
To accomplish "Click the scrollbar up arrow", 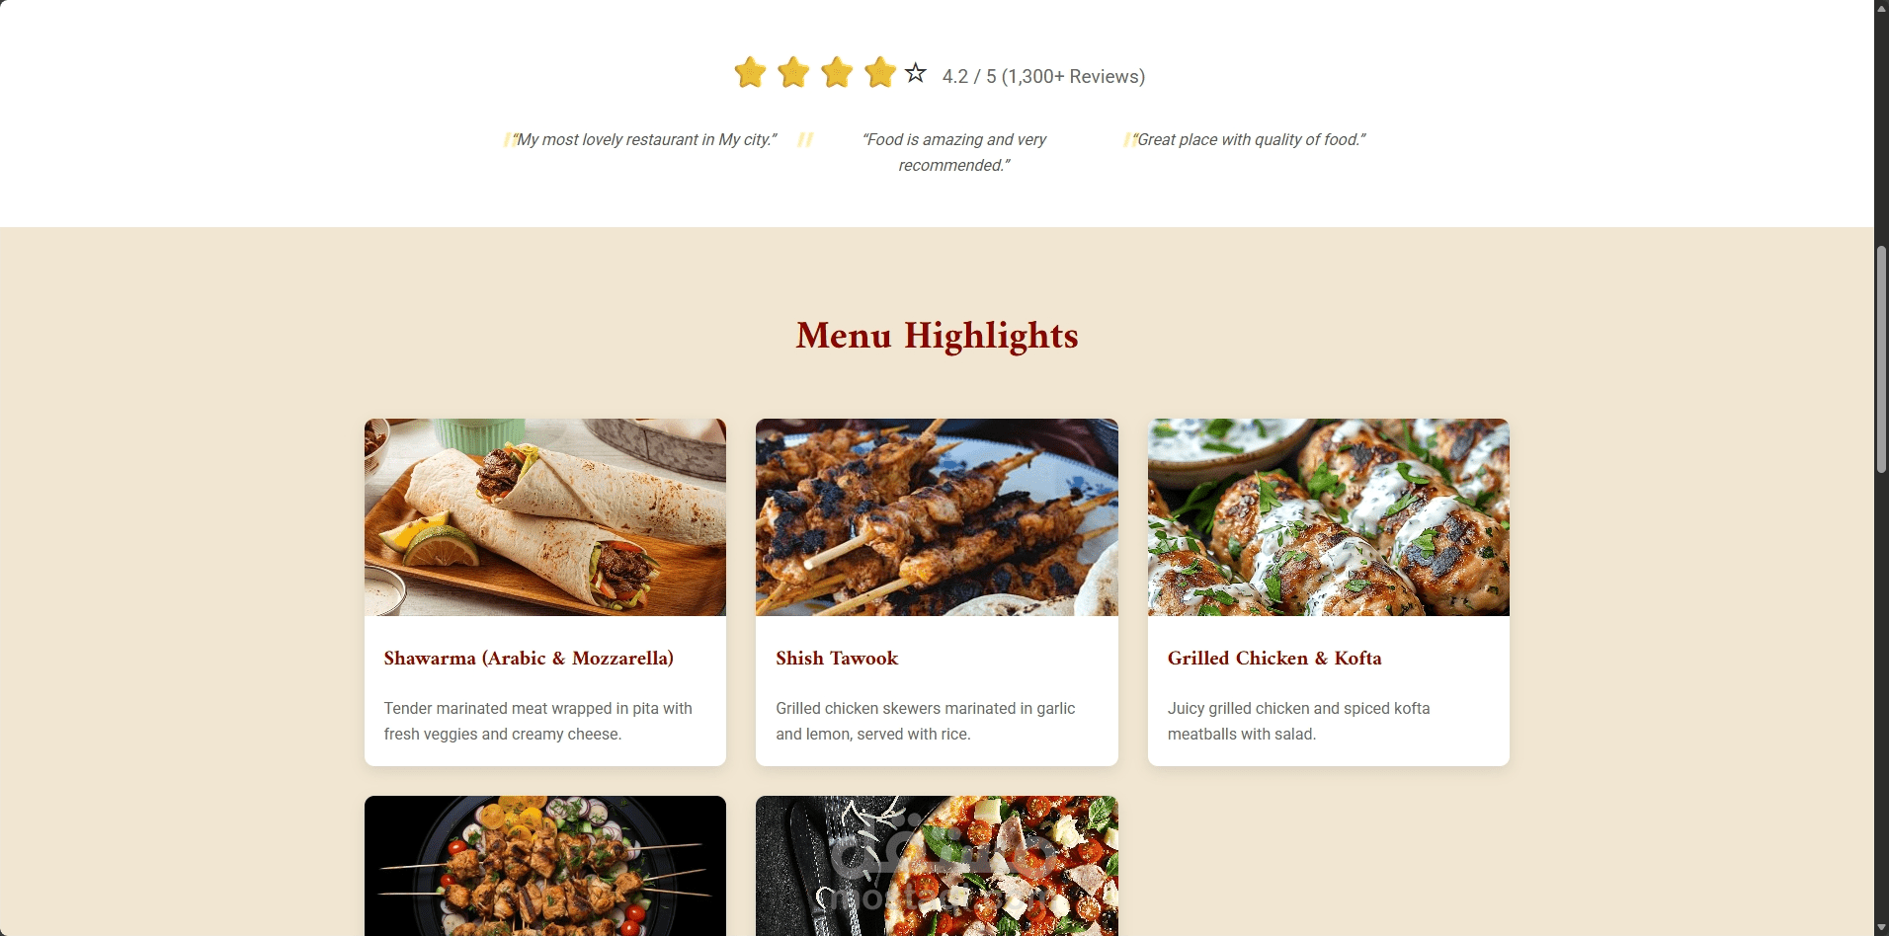I will pyautogui.click(x=1881, y=8).
